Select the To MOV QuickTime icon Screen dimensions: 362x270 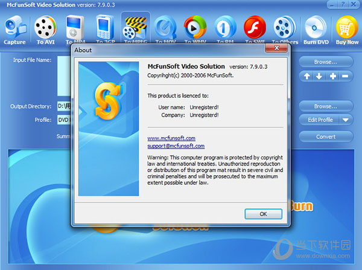tap(165, 29)
